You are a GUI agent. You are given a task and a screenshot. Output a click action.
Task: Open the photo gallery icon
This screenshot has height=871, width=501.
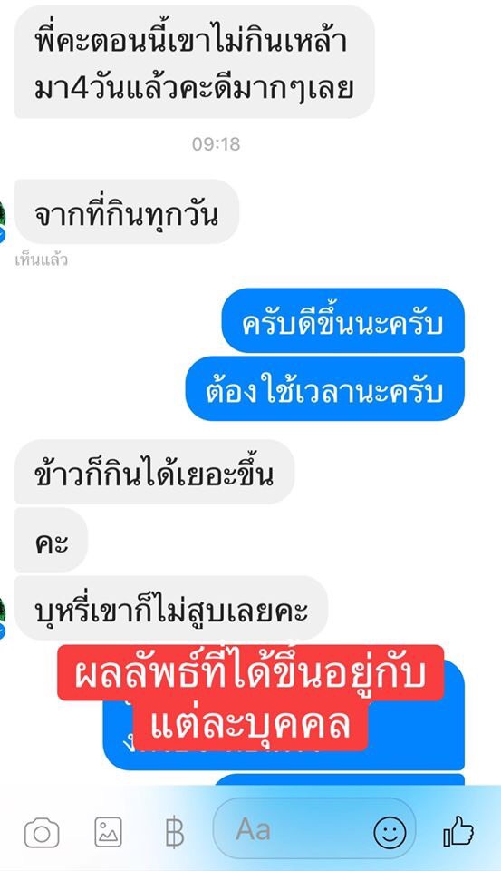tap(108, 832)
